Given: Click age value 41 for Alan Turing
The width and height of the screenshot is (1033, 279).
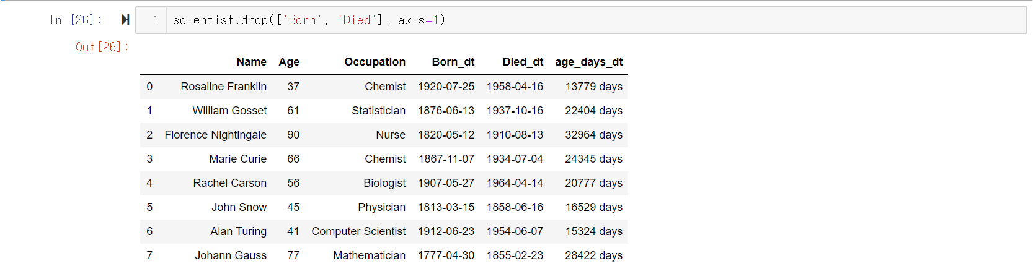Looking at the screenshot, I should [293, 231].
